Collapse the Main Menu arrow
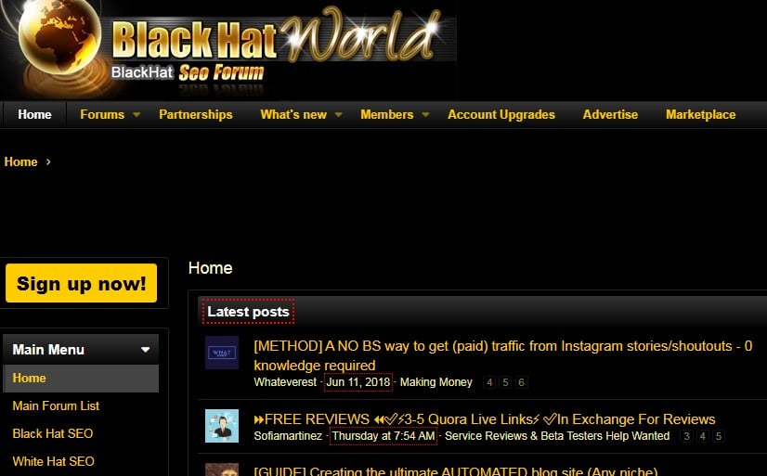767x476 pixels. click(145, 350)
